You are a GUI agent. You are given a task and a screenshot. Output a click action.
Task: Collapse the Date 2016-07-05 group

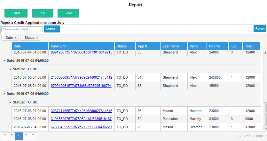[4, 60]
